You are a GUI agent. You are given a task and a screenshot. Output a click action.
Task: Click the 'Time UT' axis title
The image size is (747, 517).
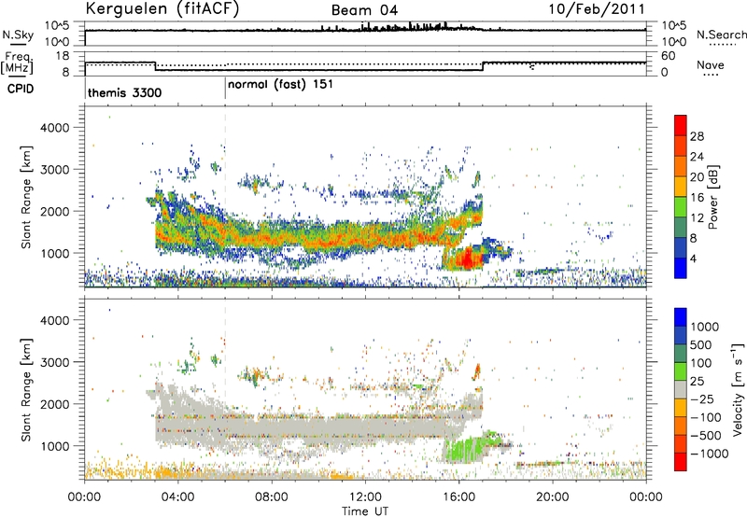tap(365, 511)
